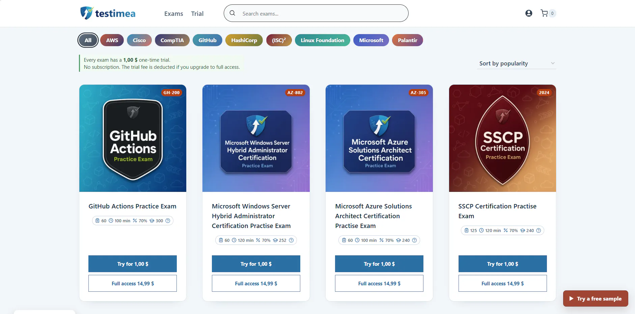Filter exams by CompTIA
Viewport: 635px width, 314px height.
pos(172,40)
